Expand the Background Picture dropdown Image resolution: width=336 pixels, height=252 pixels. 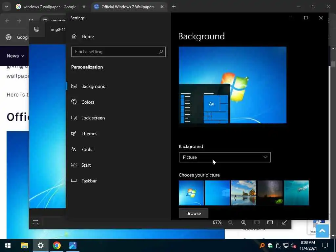(x=224, y=157)
